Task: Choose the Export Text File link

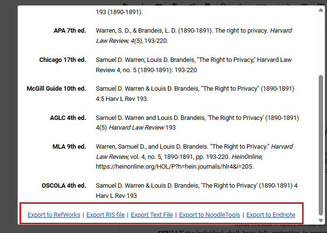Action: point(152,214)
